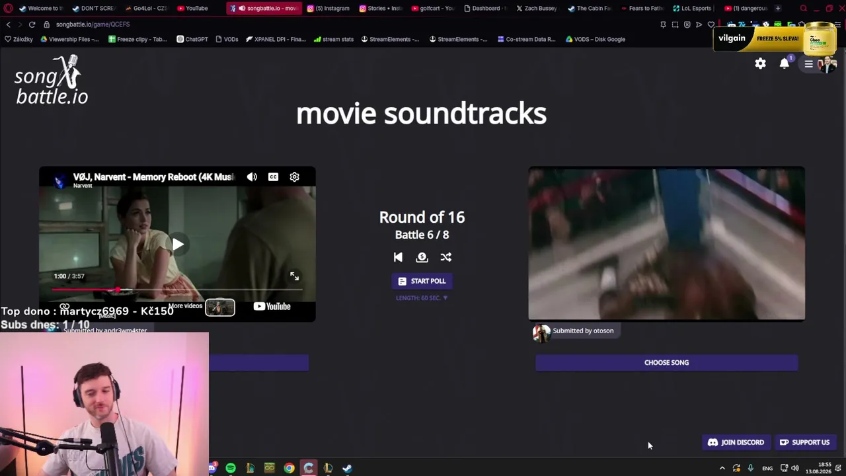This screenshot has height=476, width=846.
Task: Click the coin icon under Battle 6 / 8
Action: [x=422, y=257]
